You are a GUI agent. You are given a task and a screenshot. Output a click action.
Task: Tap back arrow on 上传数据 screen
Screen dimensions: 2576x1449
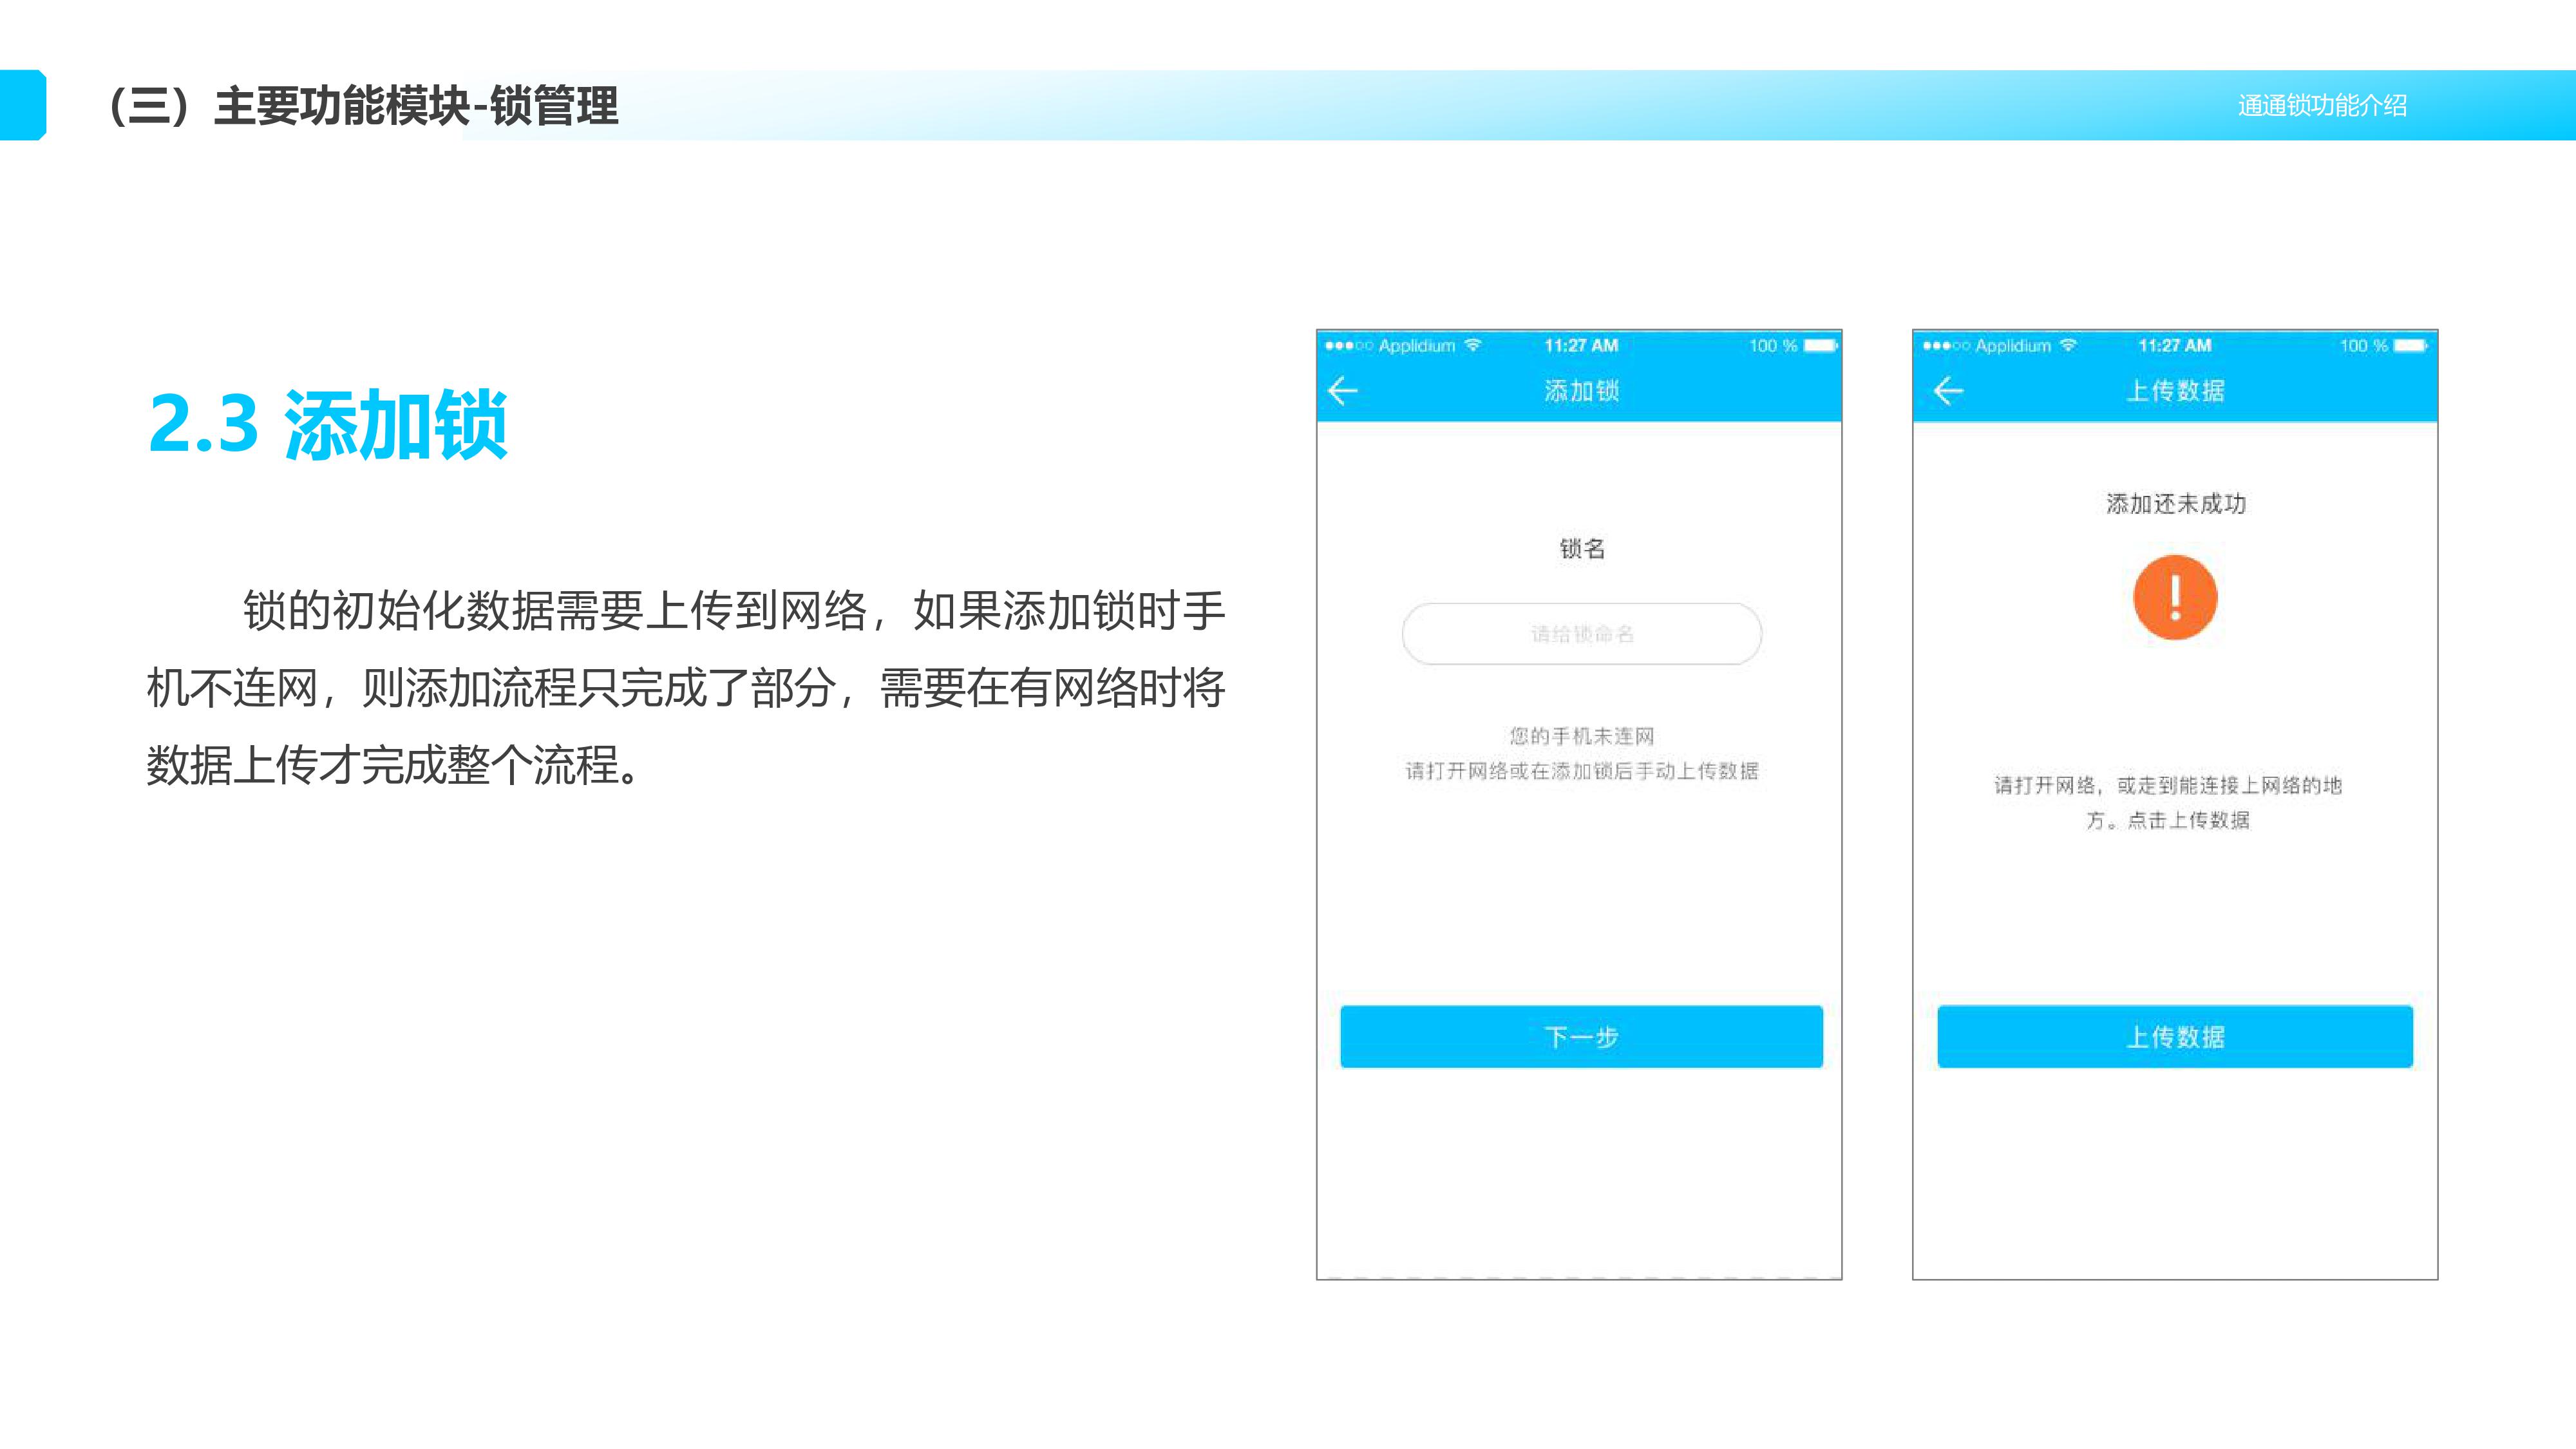(1948, 391)
